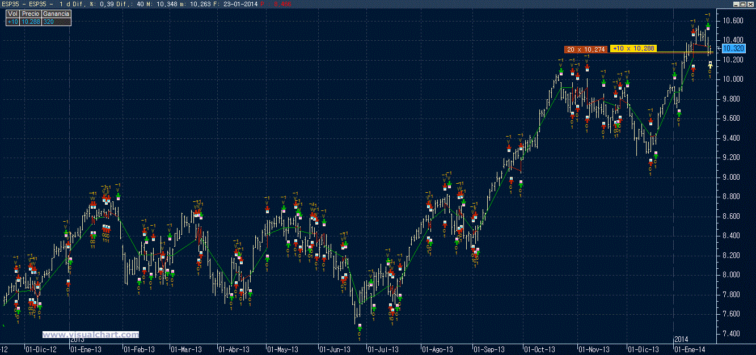This screenshot has width=756, height=355.
Task: Close the ESP35 chart window
Action: [x=750, y=3]
